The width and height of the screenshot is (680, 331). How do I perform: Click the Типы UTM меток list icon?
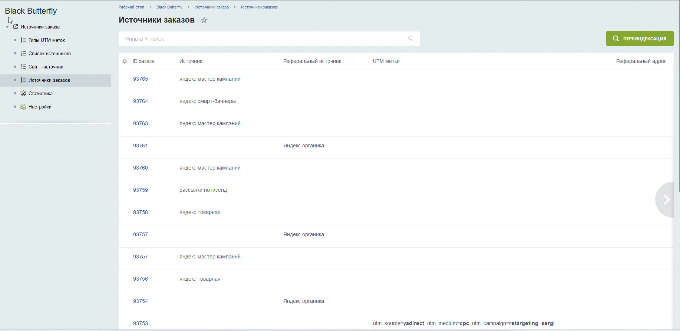click(23, 40)
